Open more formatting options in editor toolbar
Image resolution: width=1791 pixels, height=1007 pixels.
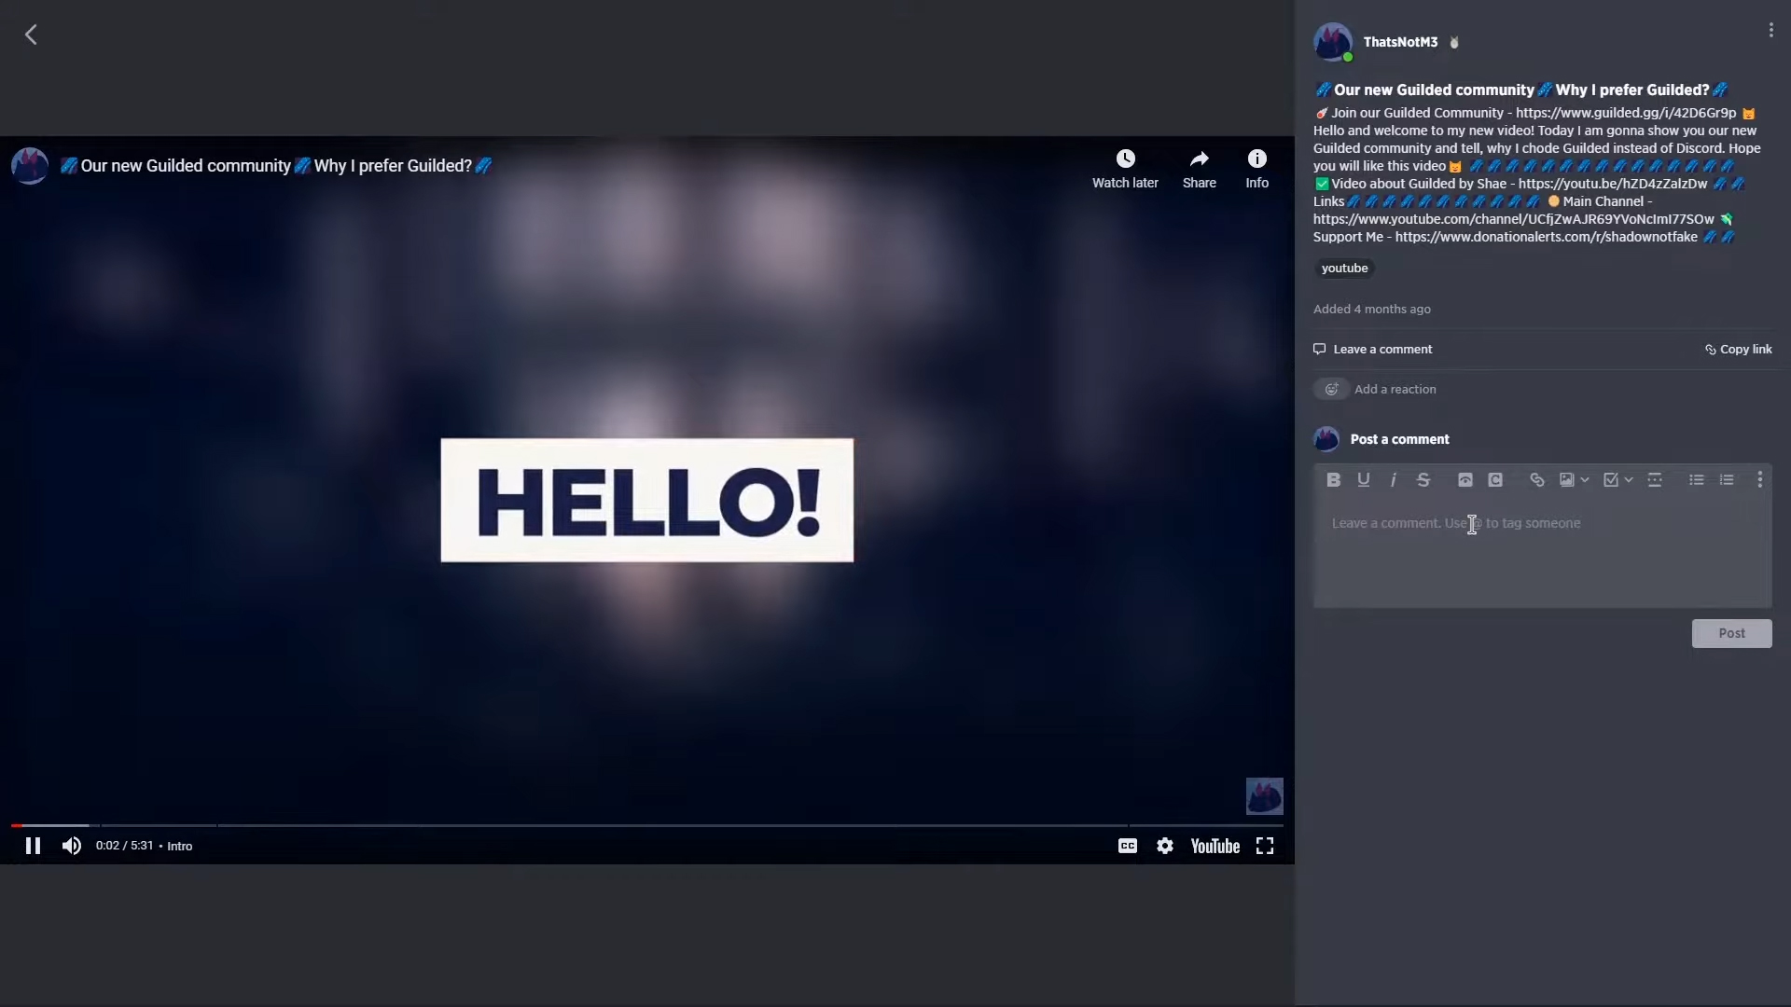point(1759,479)
